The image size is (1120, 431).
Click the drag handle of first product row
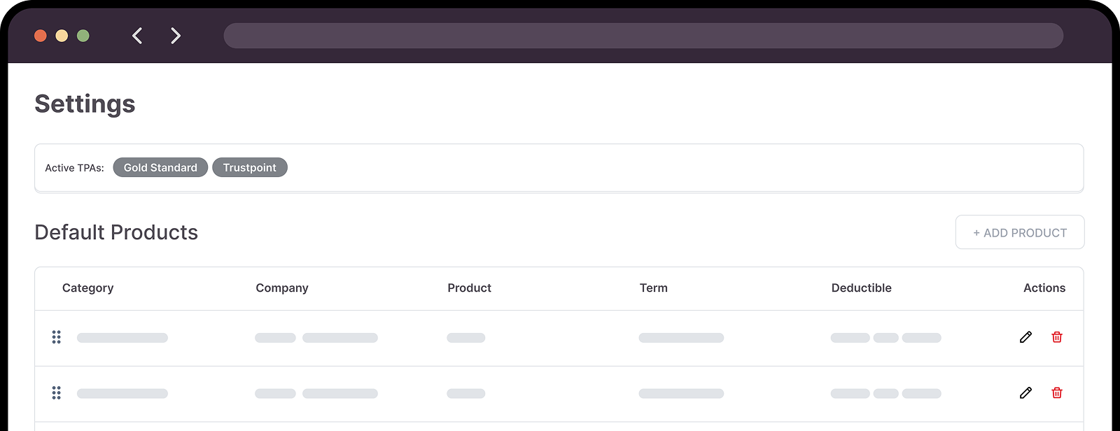[x=57, y=337]
